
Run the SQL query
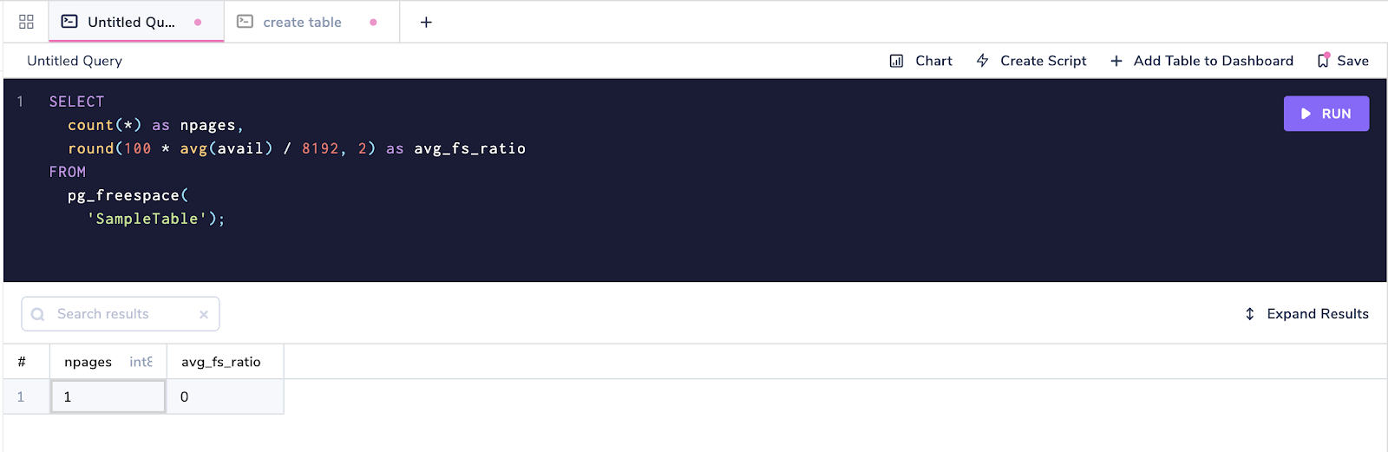click(x=1326, y=114)
